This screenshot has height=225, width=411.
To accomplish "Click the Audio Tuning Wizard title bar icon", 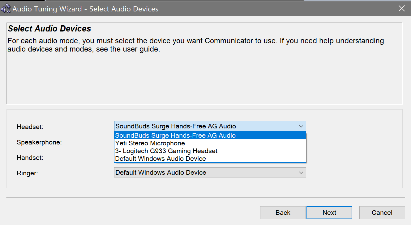I will pos(5,8).
